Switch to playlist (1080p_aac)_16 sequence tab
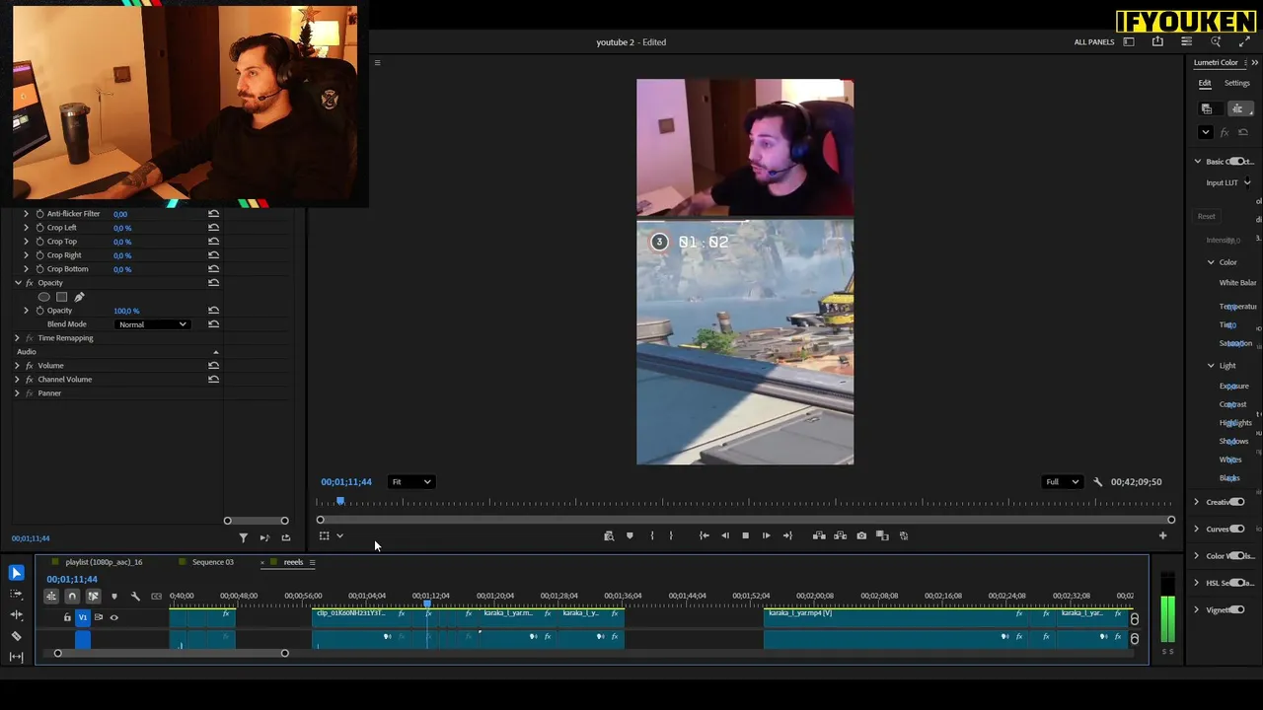Image resolution: width=1263 pixels, height=710 pixels. pyautogui.click(x=104, y=562)
